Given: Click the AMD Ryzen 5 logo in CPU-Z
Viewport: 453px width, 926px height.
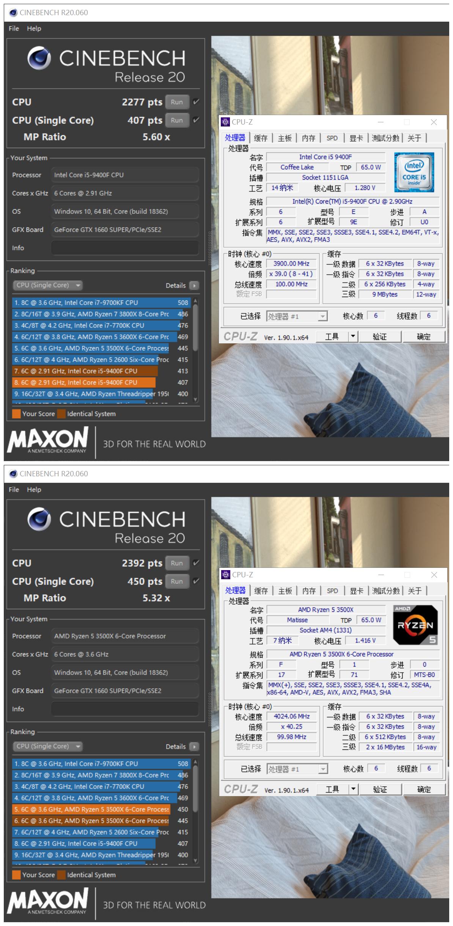Looking at the screenshot, I should (415, 624).
